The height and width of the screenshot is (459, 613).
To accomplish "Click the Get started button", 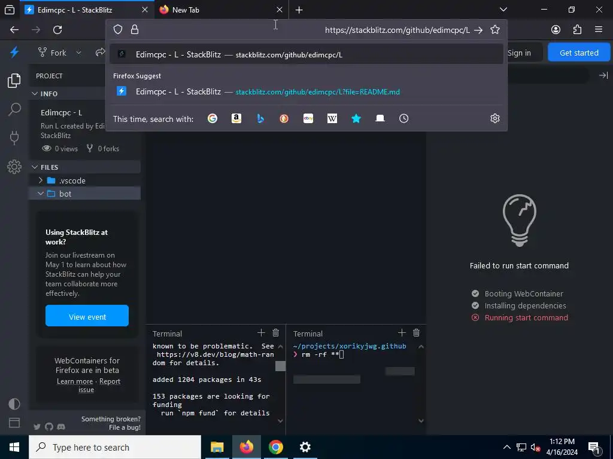I will pos(579,53).
